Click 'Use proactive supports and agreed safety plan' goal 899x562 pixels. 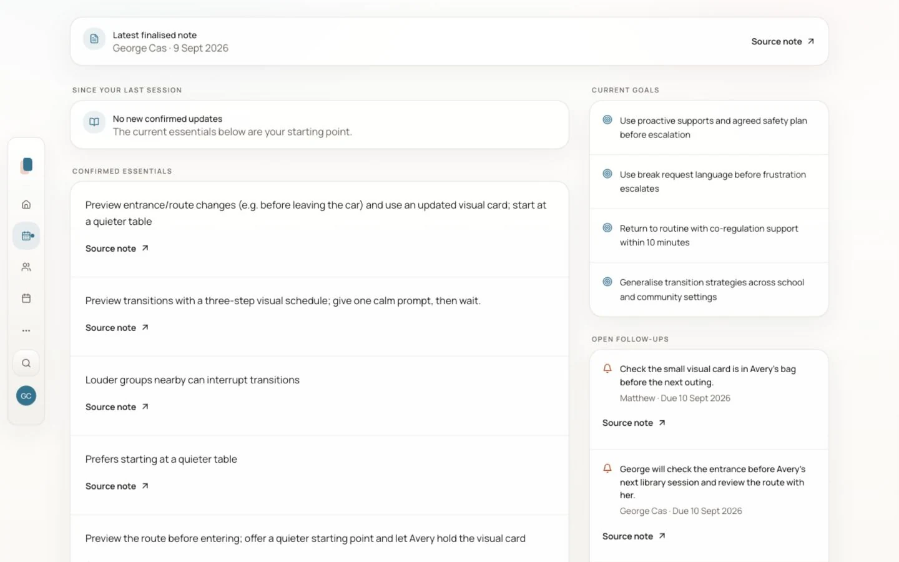point(713,127)
